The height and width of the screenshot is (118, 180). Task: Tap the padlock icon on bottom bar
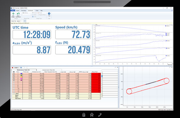pos(84,114)
